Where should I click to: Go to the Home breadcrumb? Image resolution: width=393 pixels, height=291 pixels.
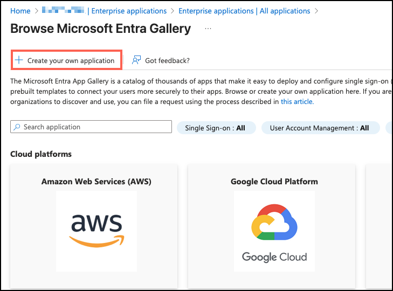pos(20,11)
